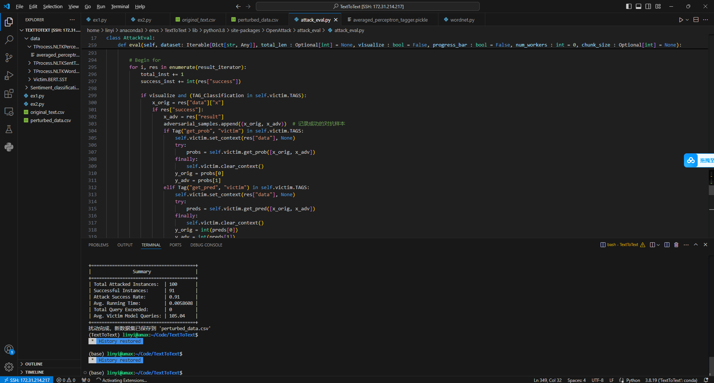Viewport: 714px width, 383px height.
Task: Open Explorer views and more actions
Action: point(72,20)
